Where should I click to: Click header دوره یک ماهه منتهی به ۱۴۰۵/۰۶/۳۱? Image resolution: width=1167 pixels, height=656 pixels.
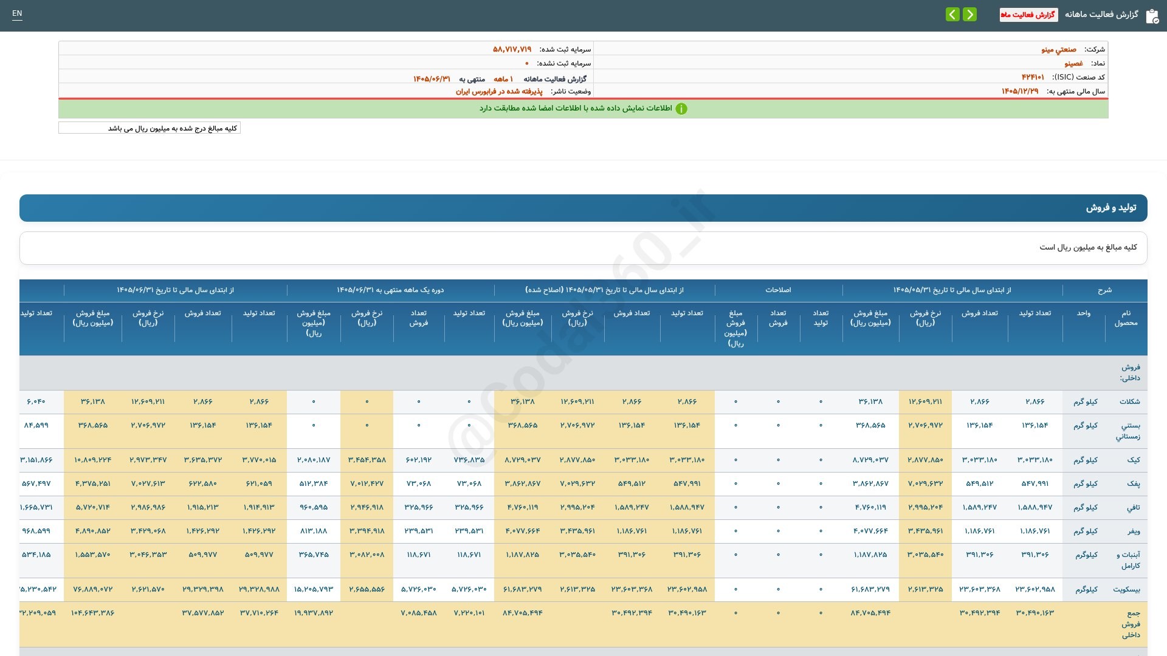pos(390,290)
